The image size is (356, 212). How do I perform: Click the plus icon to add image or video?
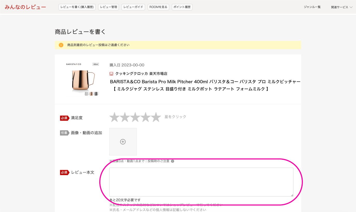(x=123, y=142)
